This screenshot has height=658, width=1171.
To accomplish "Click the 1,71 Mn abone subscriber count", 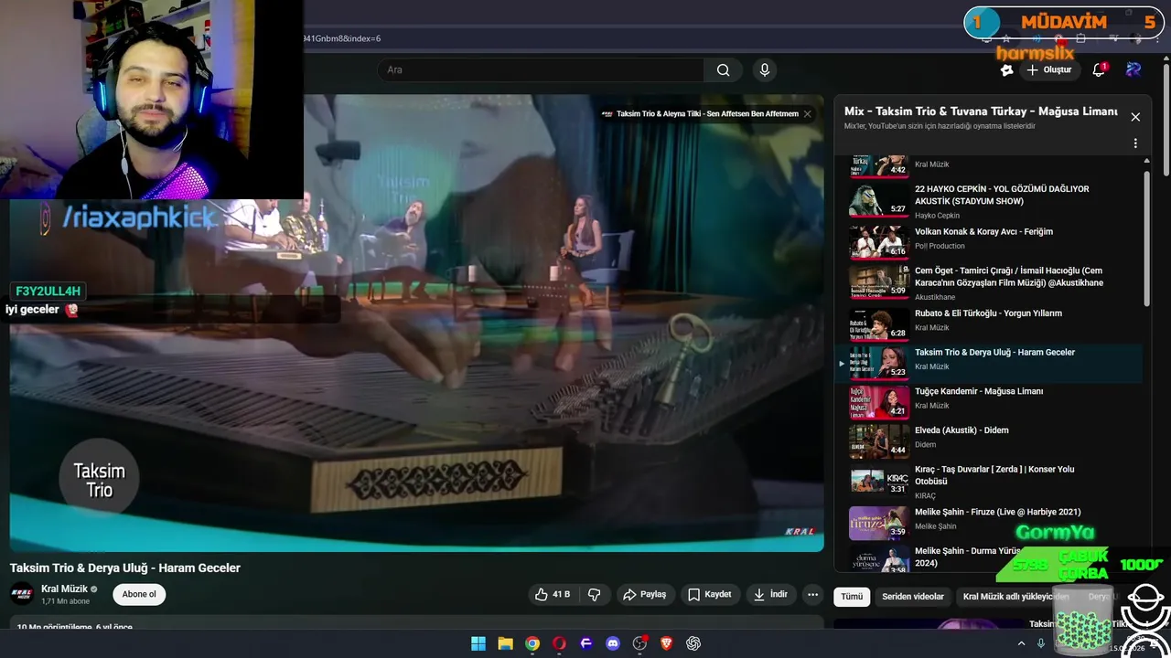I will tap(66, 601).
